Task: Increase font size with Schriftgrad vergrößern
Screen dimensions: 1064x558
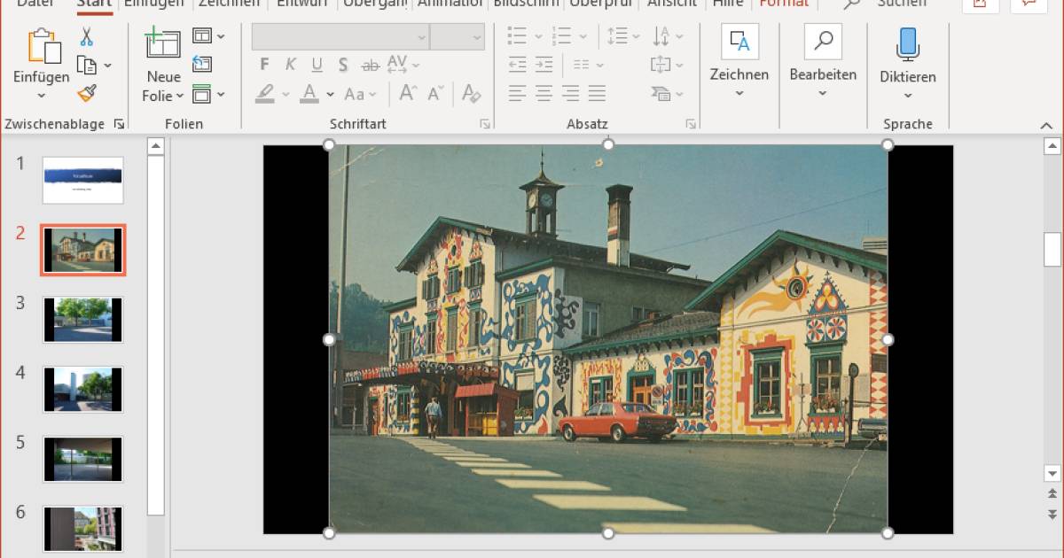Action: 407,92
